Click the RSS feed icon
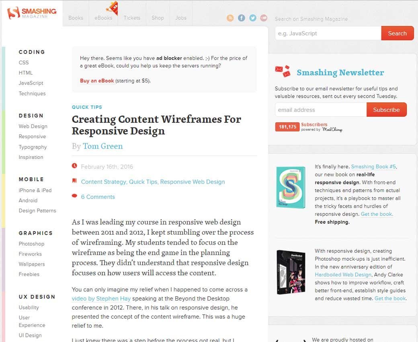 [230, 18]
